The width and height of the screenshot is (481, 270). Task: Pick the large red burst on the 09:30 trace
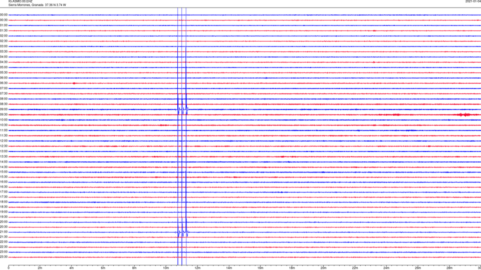(465, 115)
